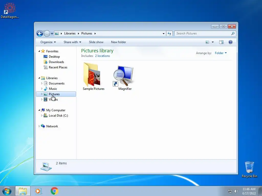Screen dimensions: 262x196
Task: Select Favorites star icon in sidebar
Action: point(43,51)
